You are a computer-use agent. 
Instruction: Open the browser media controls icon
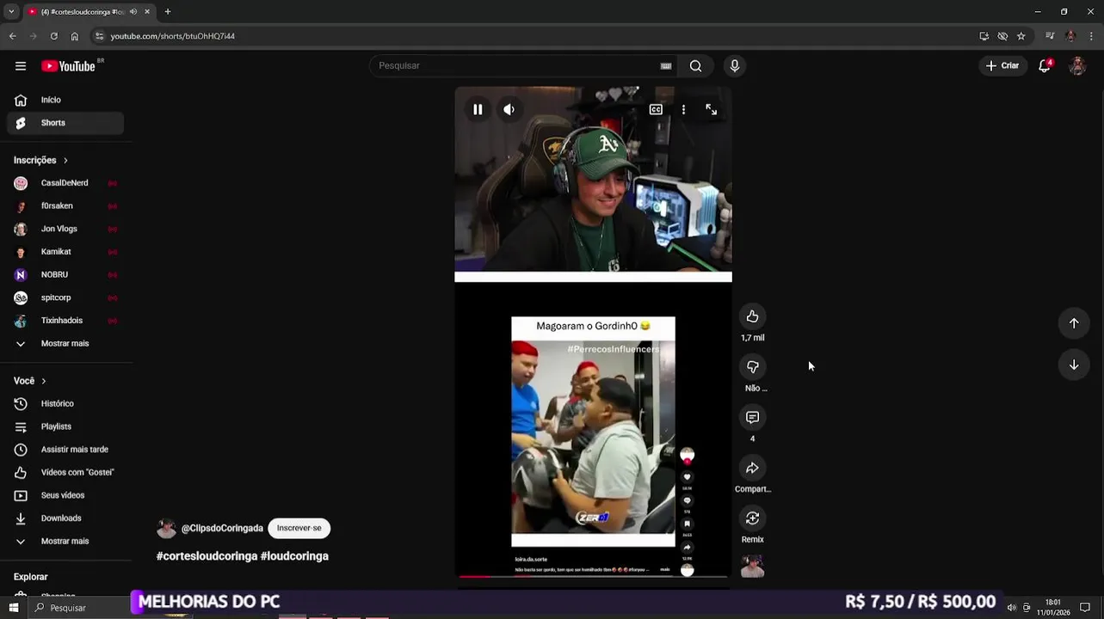(1050, 36)
